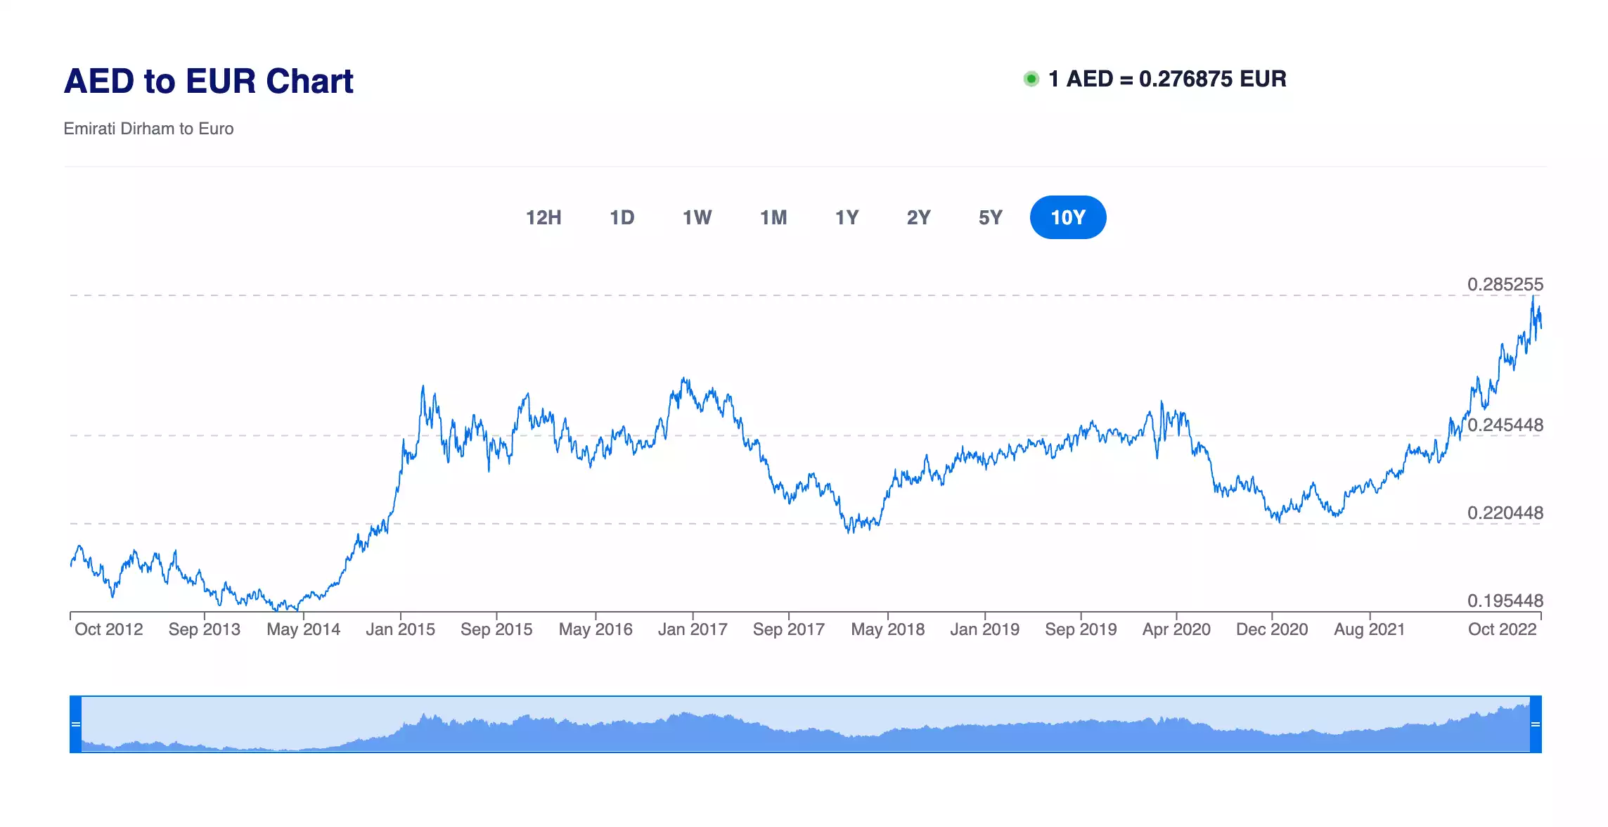Switch to the 1W chart view
This screenshot has height=827, width=1608.
pos(697,218)
